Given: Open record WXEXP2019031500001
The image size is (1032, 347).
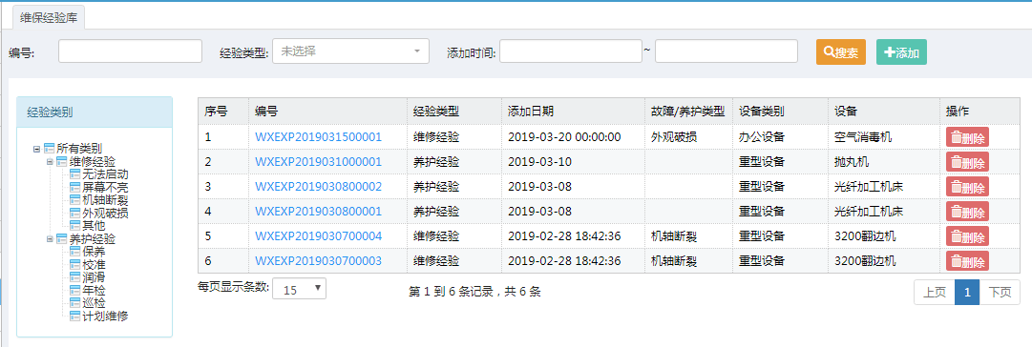Looking at the screenshot, I should tap(318, 137).
